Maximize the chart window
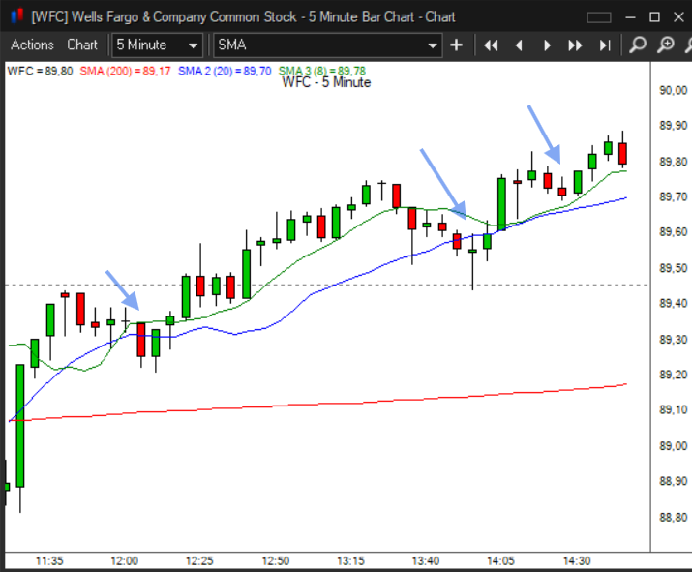This screenshot has height=572, width=692. click(x=655, y=17)
